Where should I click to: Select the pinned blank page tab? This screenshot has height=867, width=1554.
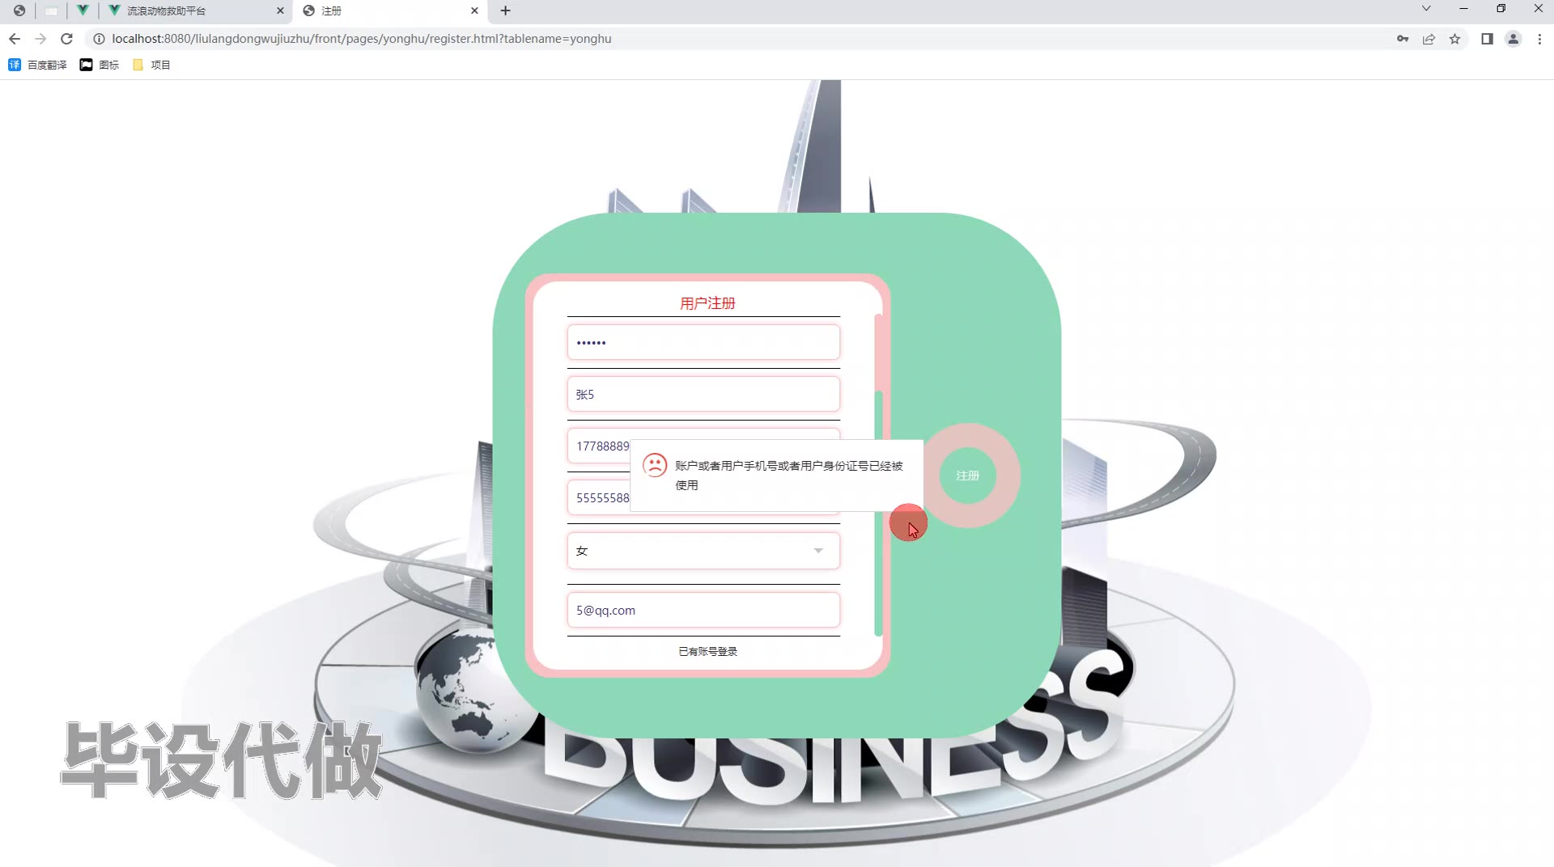click(51, 11)
